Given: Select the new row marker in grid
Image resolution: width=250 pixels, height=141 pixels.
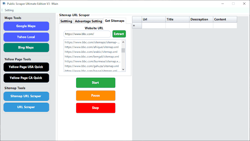Looking at the screenshot, I should pyautogui.click(x=137, y=25).
